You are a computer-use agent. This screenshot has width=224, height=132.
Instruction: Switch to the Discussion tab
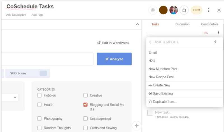(182, 24)
